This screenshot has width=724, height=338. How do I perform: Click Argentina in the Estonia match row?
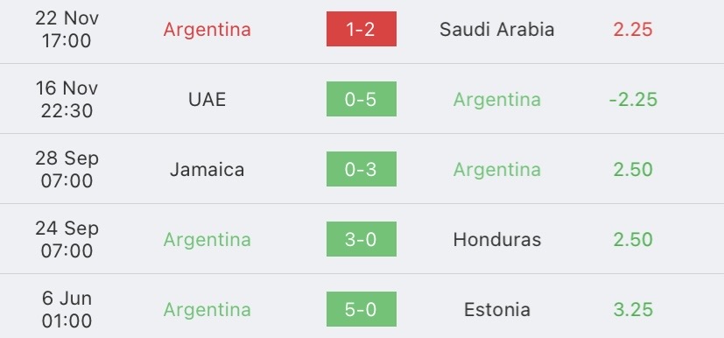click(207, 309)
